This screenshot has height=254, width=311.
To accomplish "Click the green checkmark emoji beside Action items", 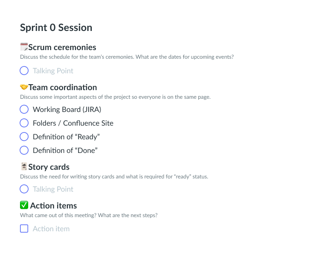I will (x=24, y=205).
